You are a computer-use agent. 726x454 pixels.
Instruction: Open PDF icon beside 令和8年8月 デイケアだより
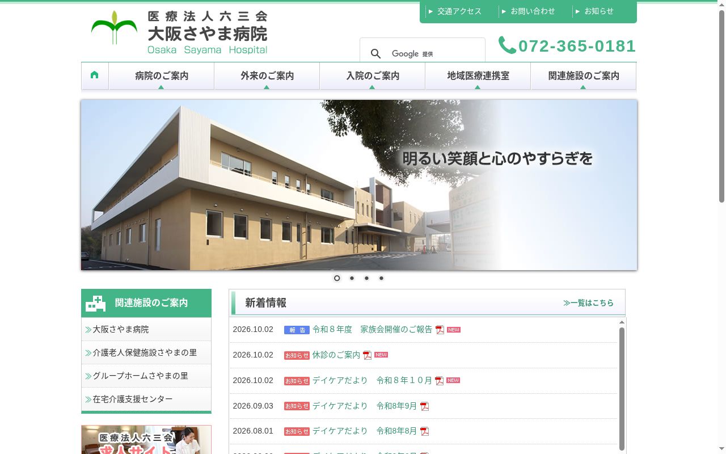pos(424,431)
